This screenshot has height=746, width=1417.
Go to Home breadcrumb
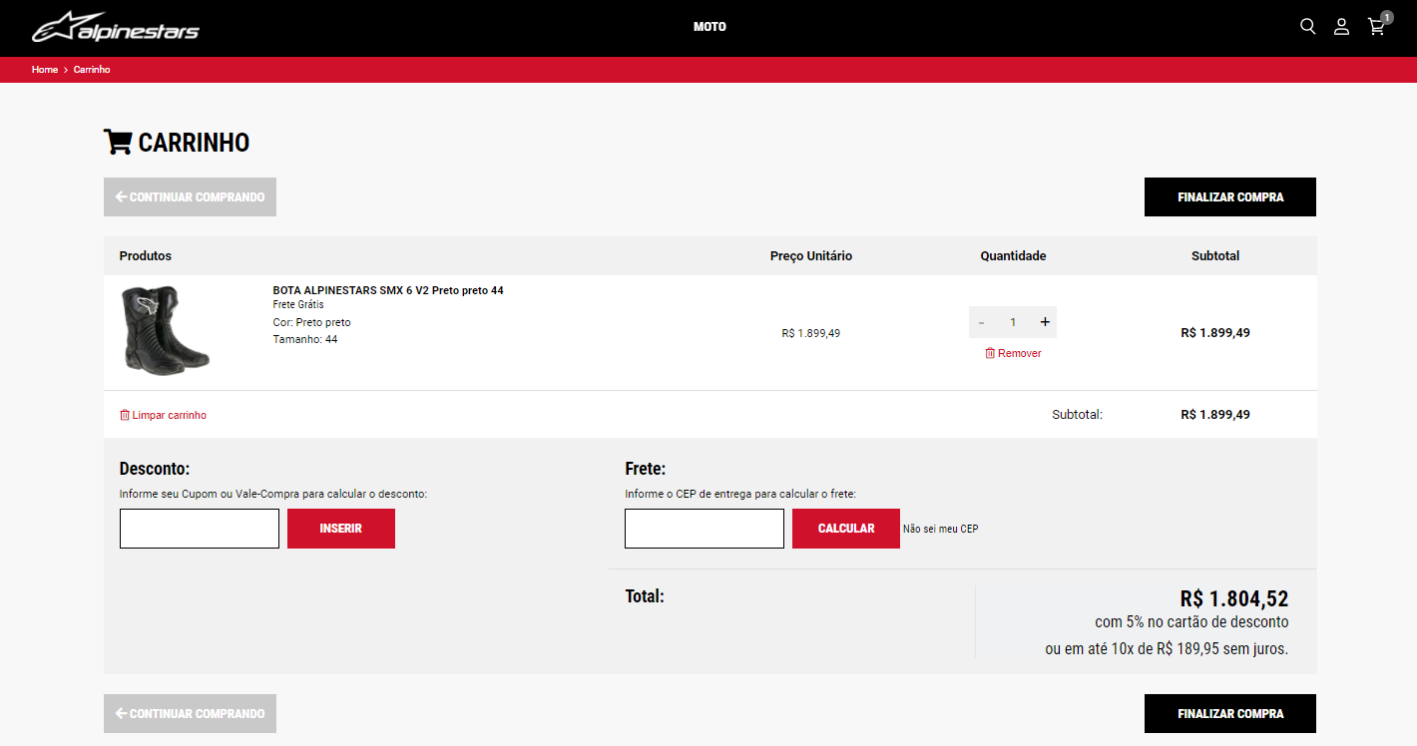click(x=45, y=70)
